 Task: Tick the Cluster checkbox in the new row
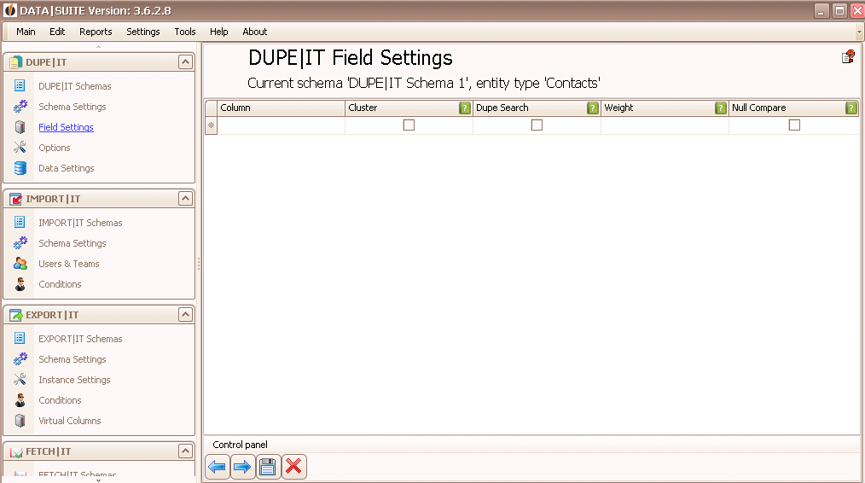coord(409,125)
